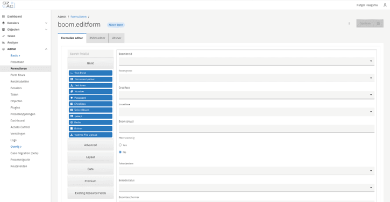Click the username Rutger Haagsma
This screenshot has width=390, height=202.
(367, 5)
